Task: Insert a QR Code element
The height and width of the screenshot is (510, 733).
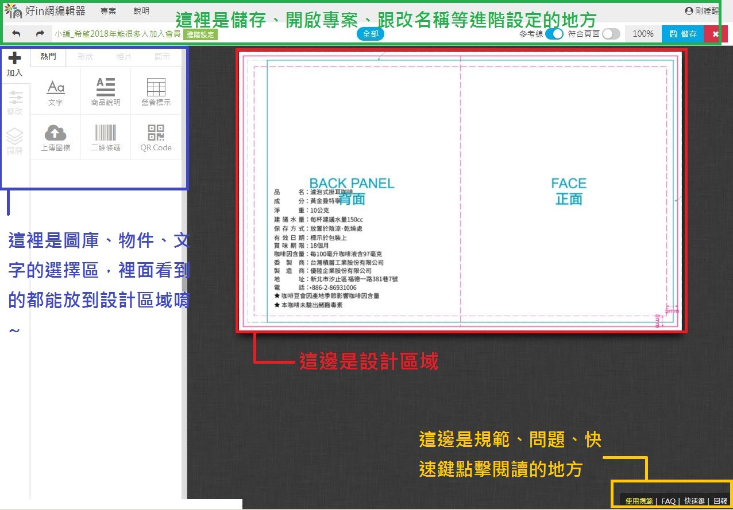Action: [x=156, y=138]
